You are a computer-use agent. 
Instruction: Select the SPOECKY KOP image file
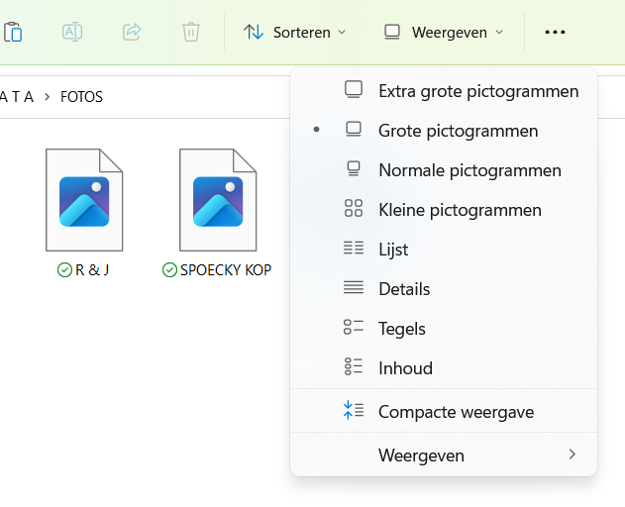218,201
